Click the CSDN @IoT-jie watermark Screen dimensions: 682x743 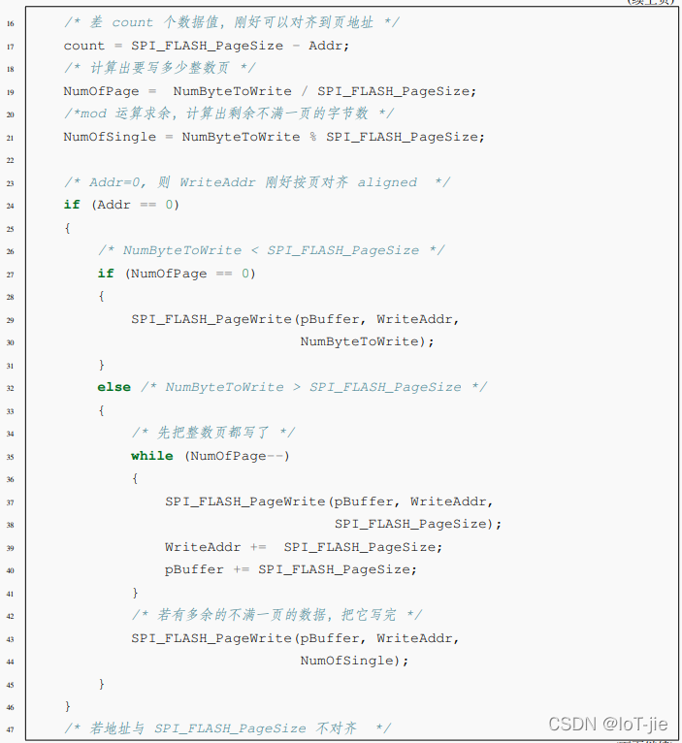(607, 724)
